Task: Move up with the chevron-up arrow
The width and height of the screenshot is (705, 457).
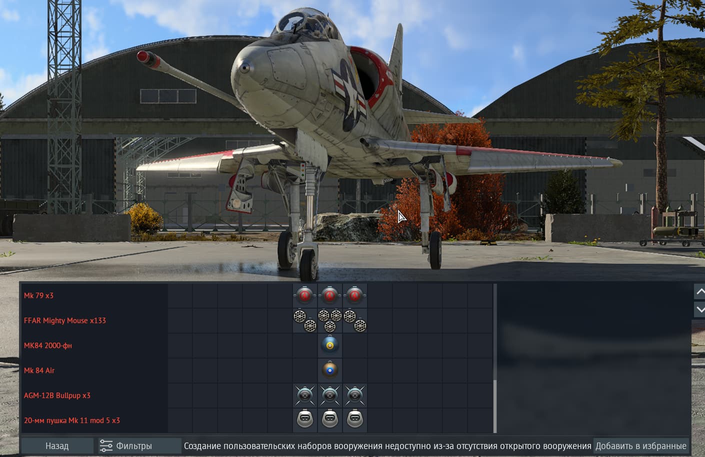Action: coord(699,292)
